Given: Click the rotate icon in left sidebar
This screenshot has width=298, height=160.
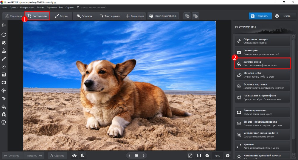Looking at the screenshot, I should click(4, 35).
